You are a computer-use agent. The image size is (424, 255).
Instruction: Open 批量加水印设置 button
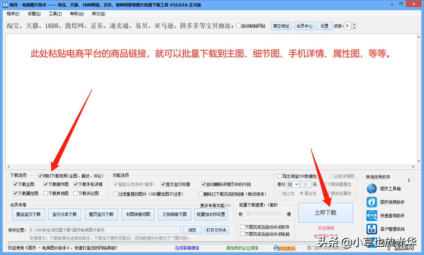(211, 214)
